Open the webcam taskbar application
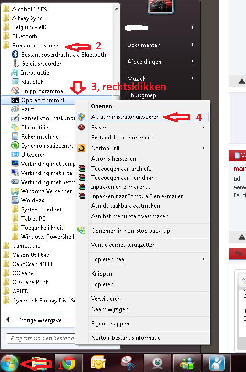 point(157,363)
